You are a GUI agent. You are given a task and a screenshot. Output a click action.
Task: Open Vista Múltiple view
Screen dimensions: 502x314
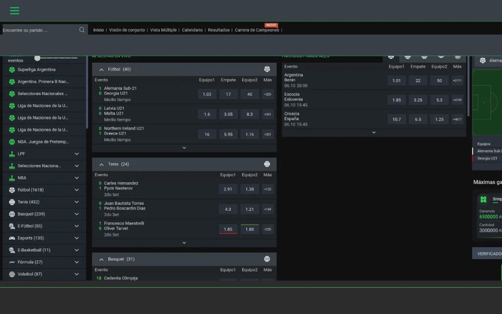click(163, 30)
